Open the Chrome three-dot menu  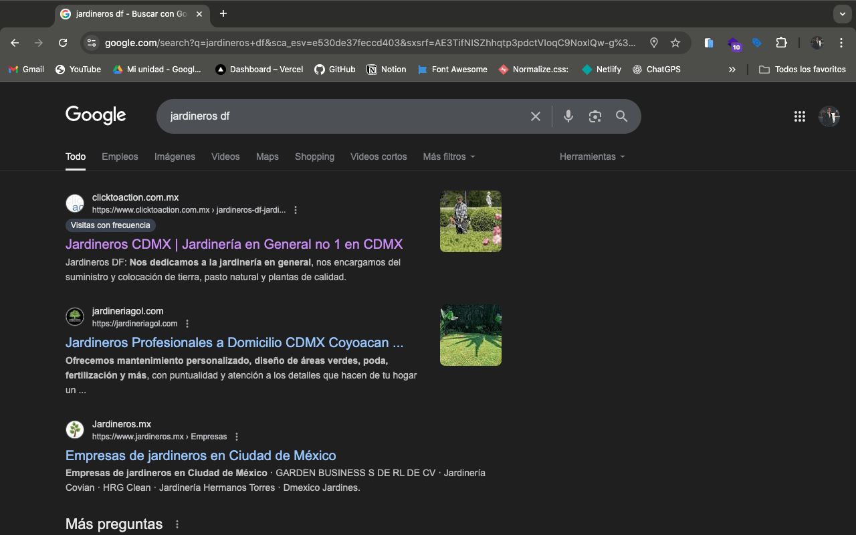(x=841, y=43)
